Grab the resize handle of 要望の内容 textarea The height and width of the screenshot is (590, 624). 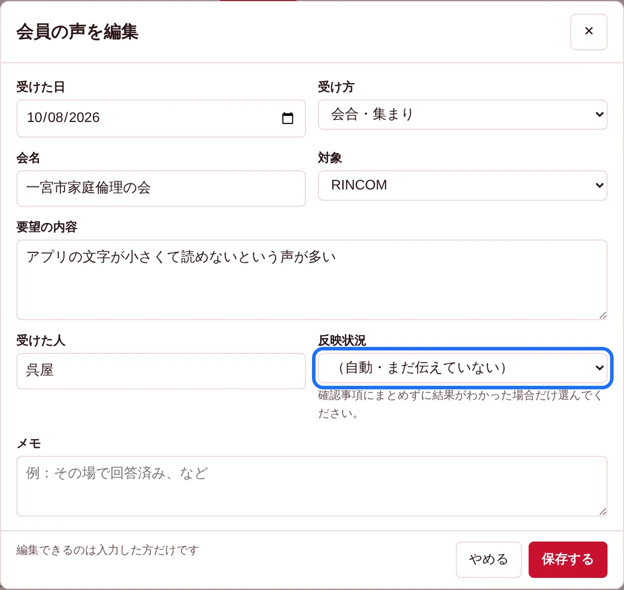[602, 315]
